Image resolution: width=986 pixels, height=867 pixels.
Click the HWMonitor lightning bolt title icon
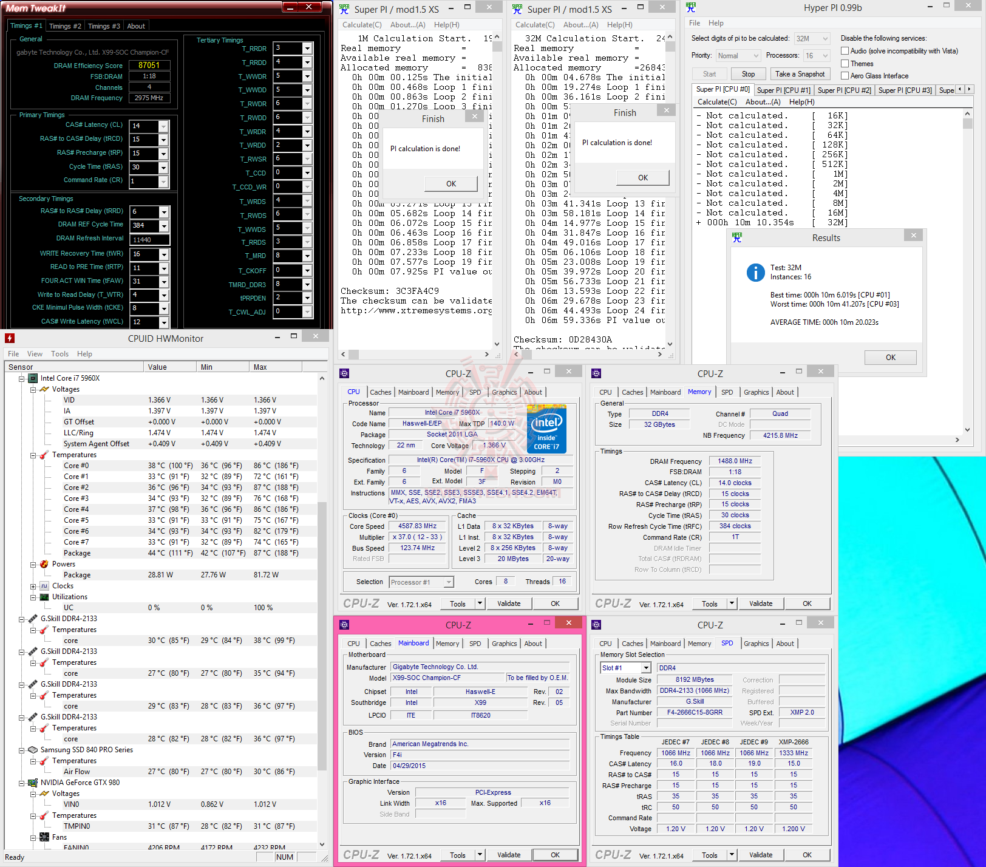coord(10,338)
